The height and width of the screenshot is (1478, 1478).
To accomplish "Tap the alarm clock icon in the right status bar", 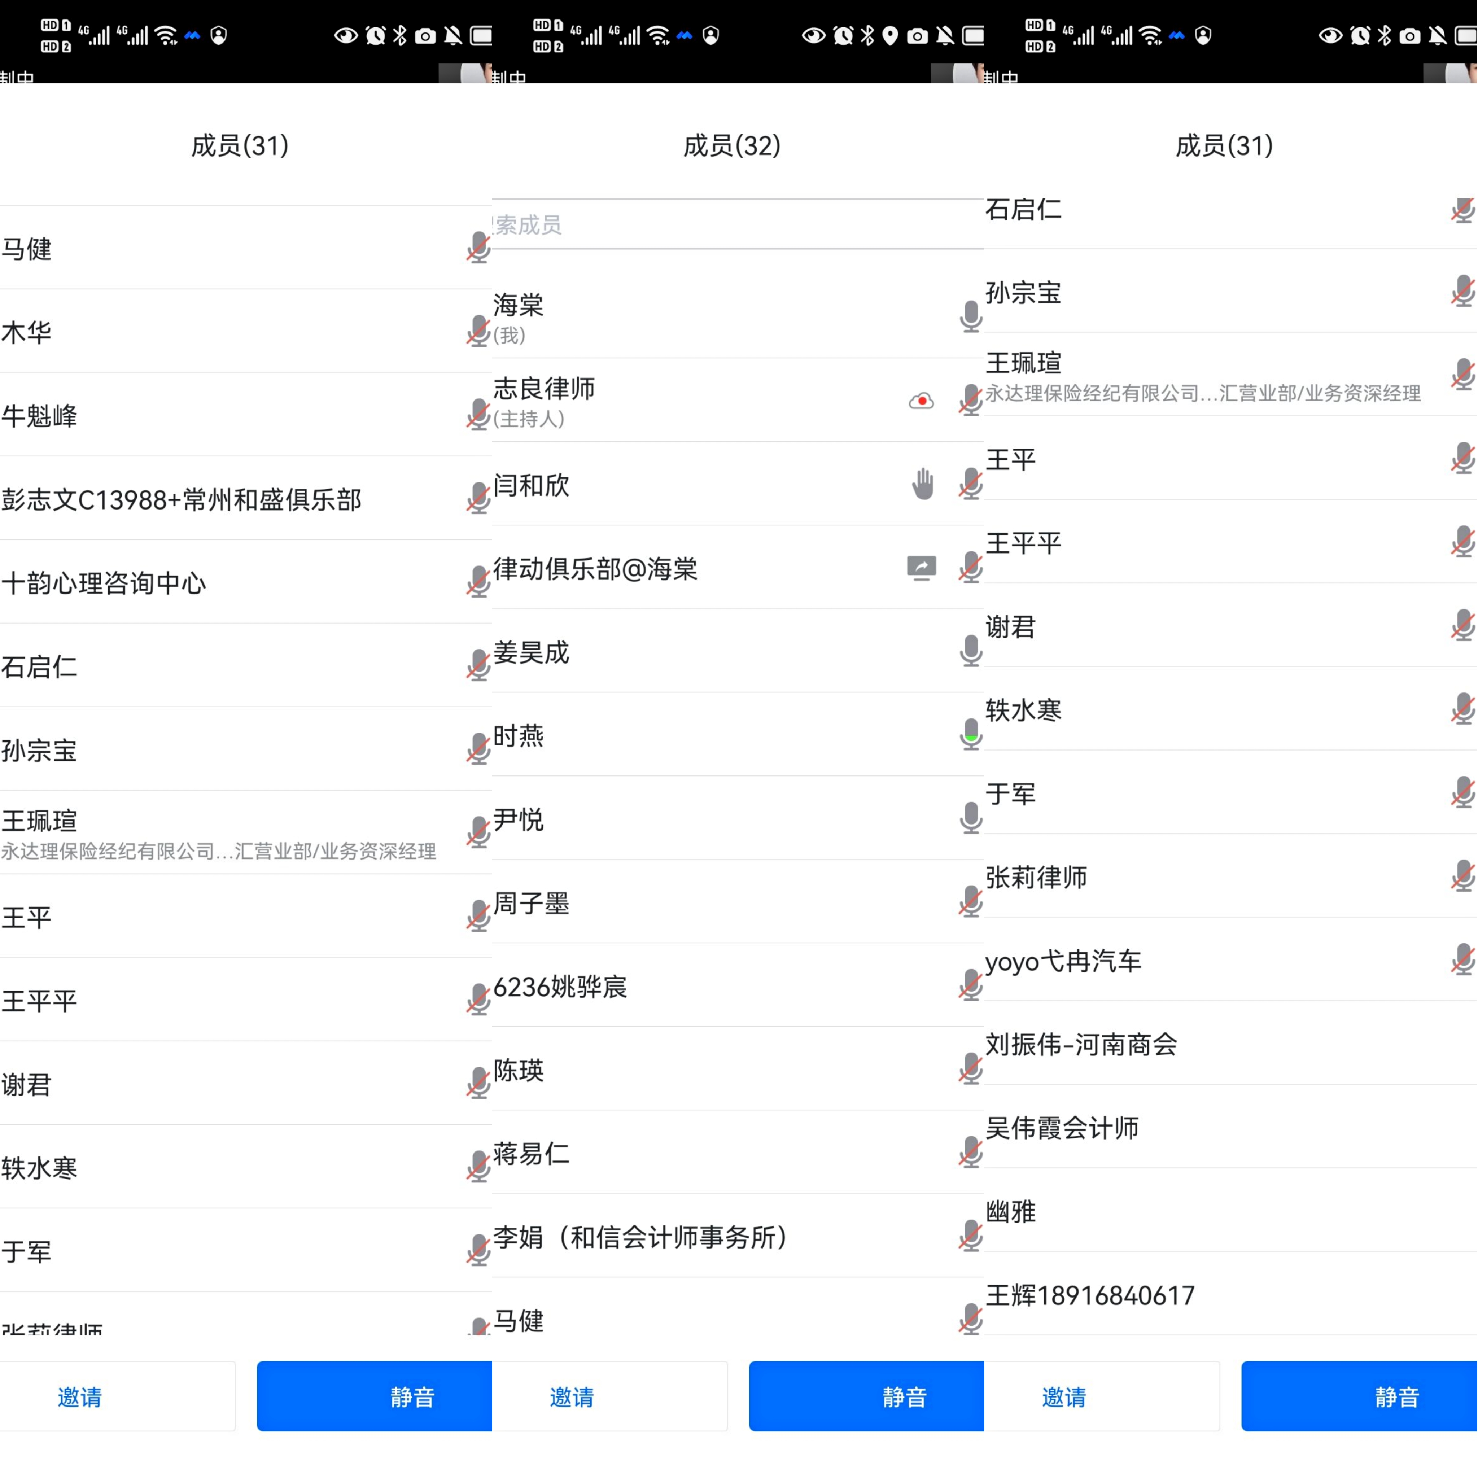I will tap(1360, 35).
